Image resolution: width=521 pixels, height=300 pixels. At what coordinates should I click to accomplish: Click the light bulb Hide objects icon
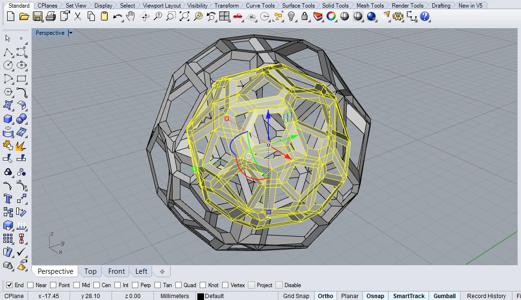click(291, 16)
